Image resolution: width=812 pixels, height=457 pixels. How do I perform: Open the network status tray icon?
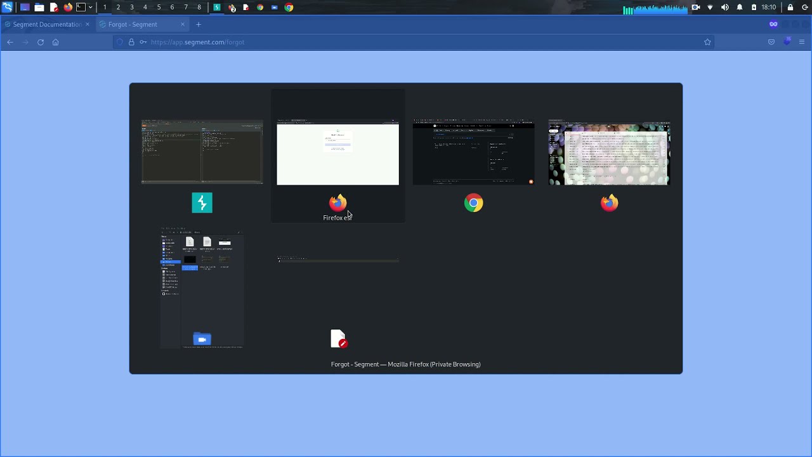pos(710,8)
